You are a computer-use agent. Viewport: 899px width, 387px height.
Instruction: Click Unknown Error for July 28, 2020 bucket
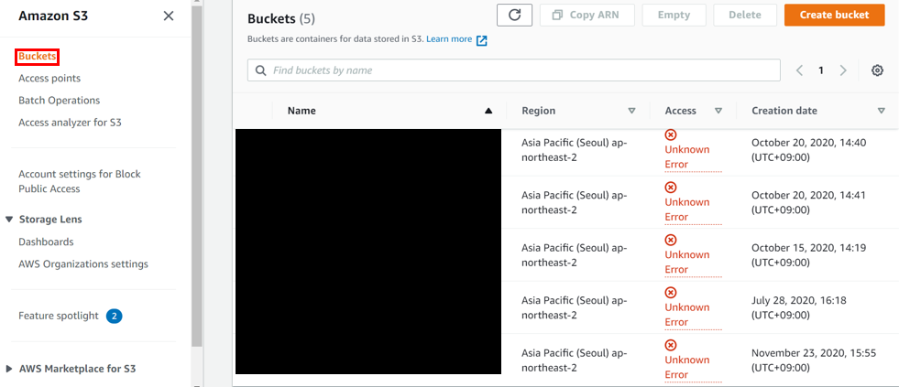[693, 315]
